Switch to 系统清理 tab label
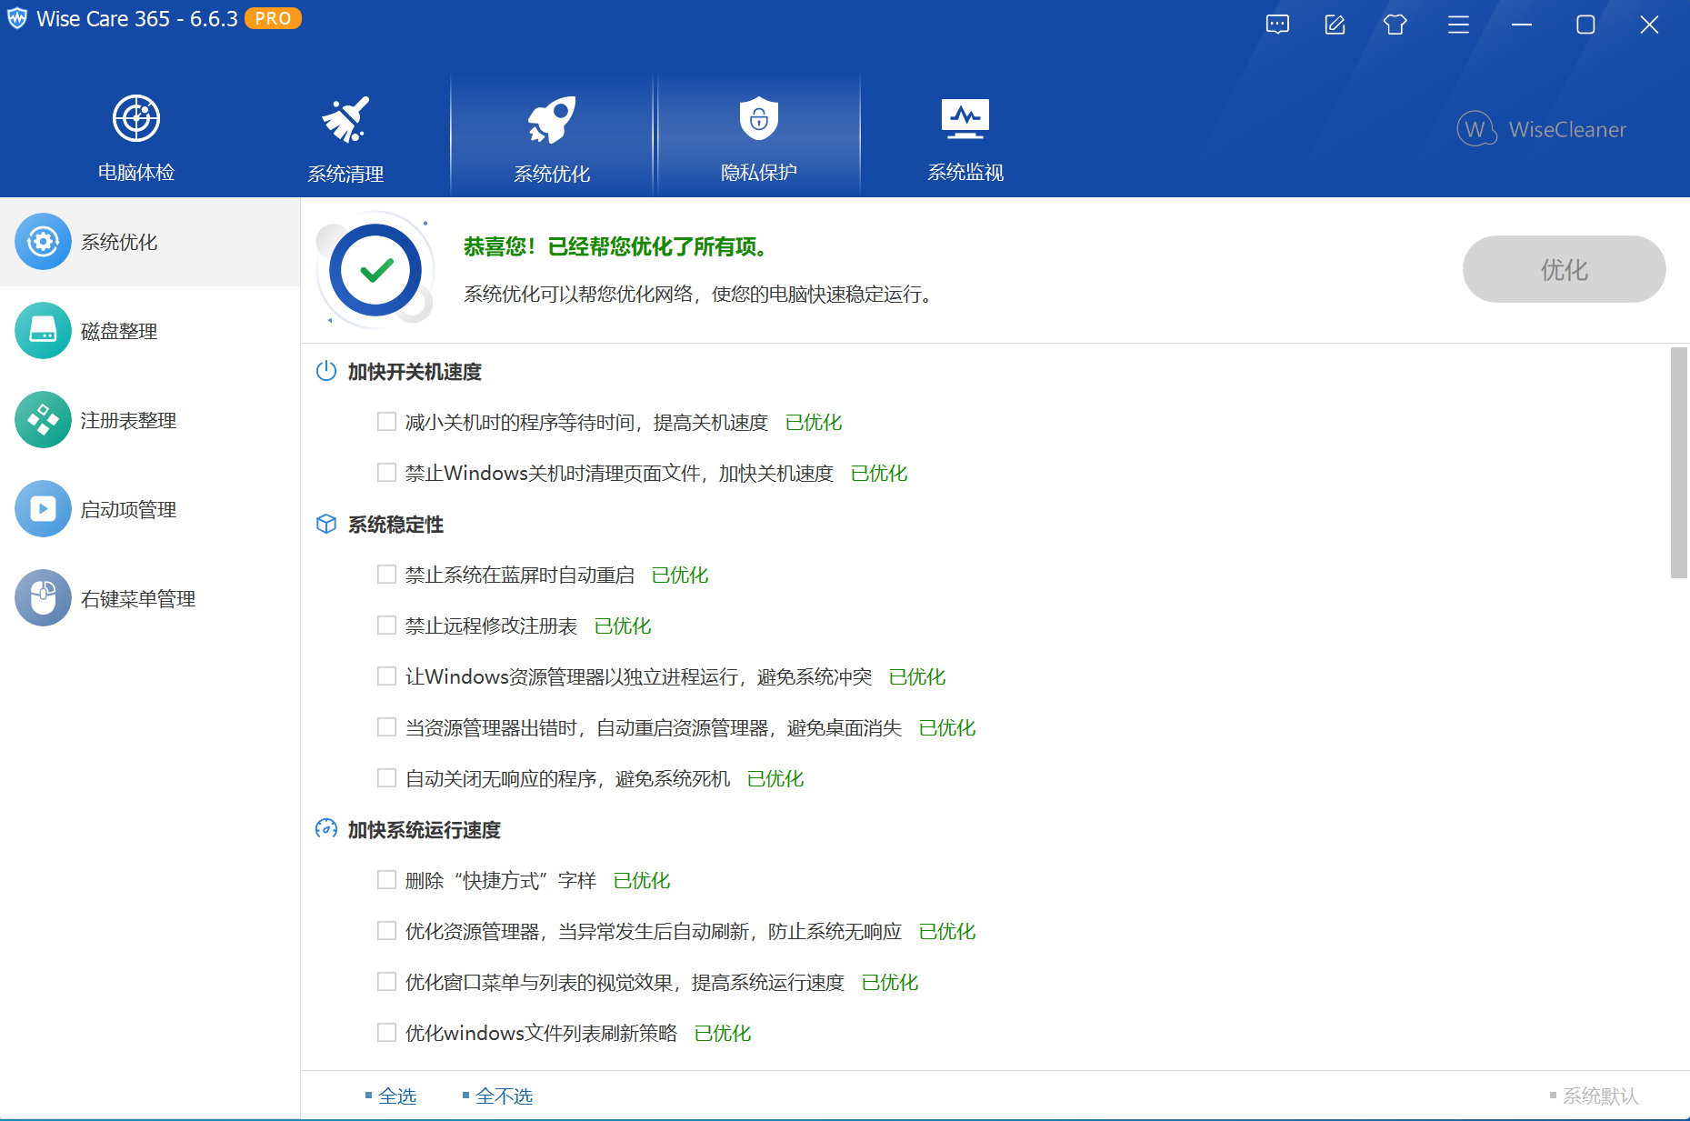1690x1121 pixels. point(345,174)
